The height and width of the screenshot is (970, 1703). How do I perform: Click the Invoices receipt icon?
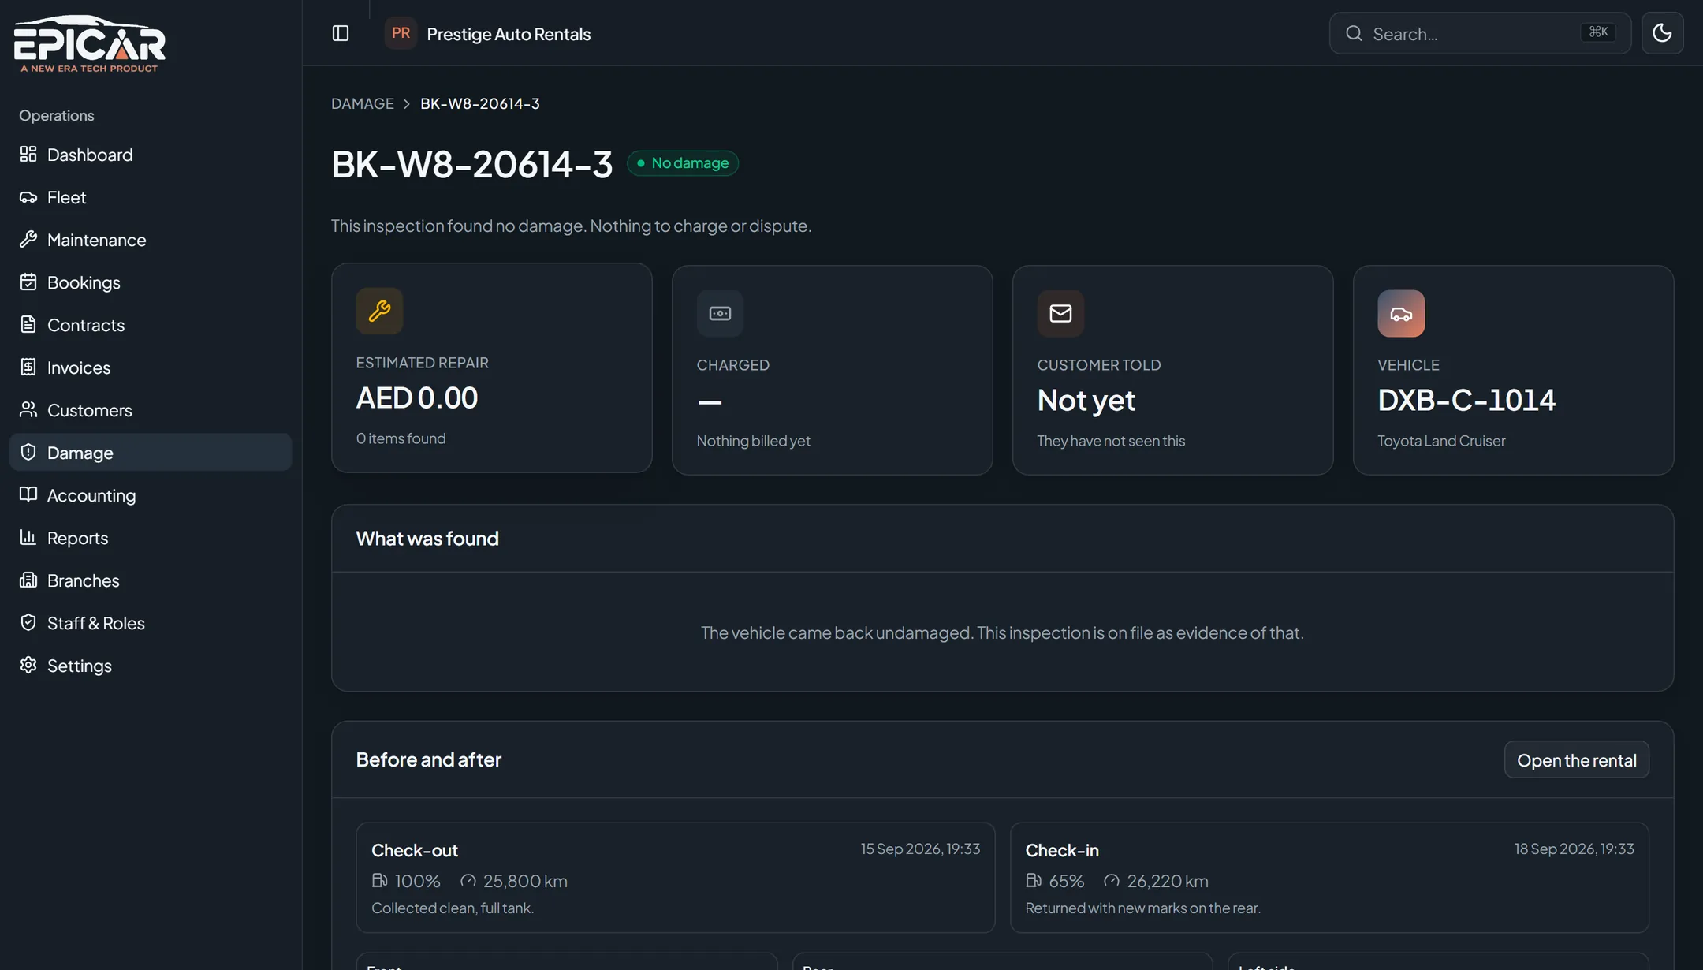click(28, 367)
